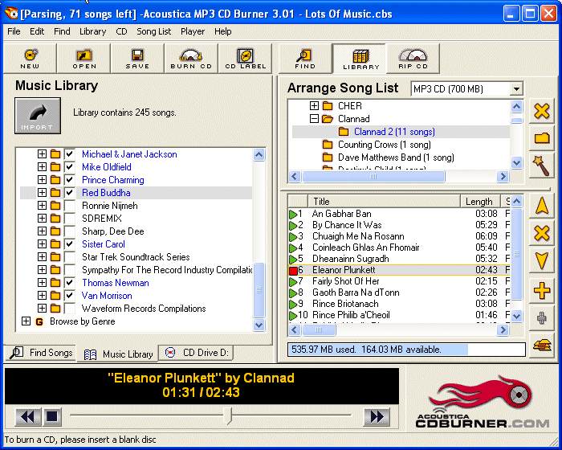Select Clannad 2 (11 songs) folder
Viewport: 562px width, 450px height.
(x=394, y=132)
